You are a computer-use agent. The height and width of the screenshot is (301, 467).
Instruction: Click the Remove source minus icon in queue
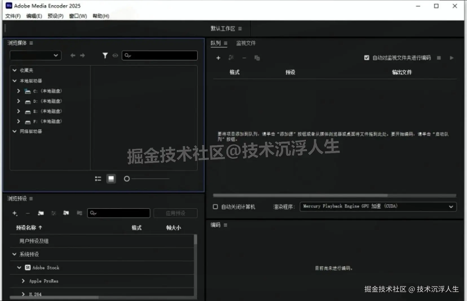[244, 58]
